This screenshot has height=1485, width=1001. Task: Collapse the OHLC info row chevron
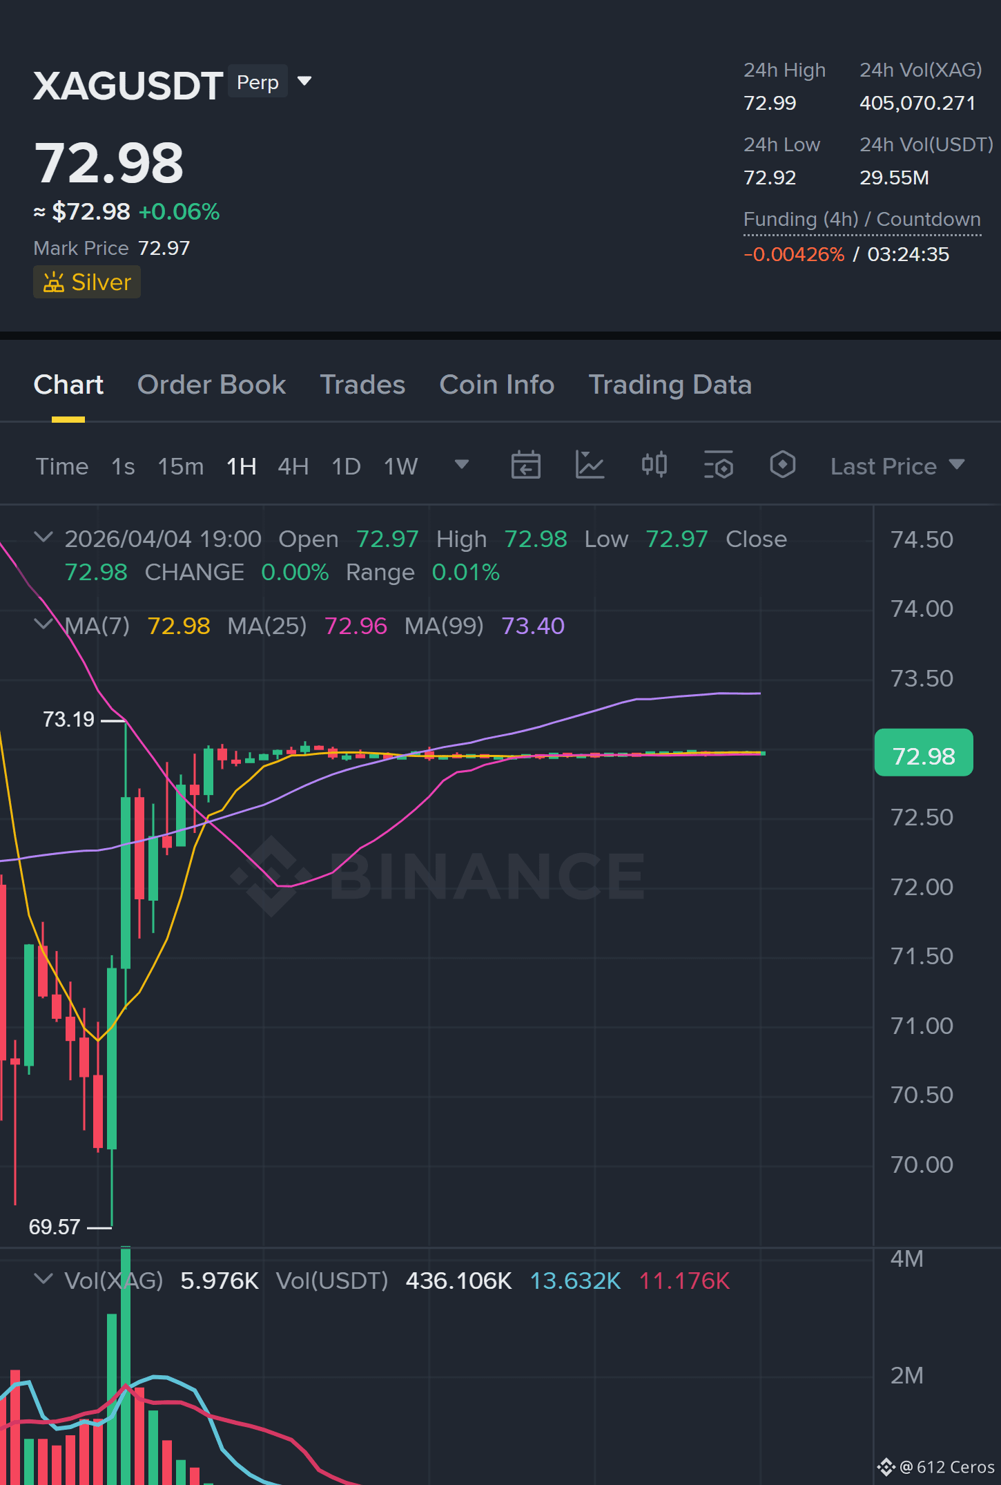43,537
